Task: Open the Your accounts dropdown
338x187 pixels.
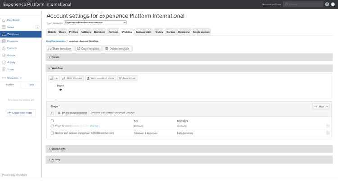Action: coord(95,23)
